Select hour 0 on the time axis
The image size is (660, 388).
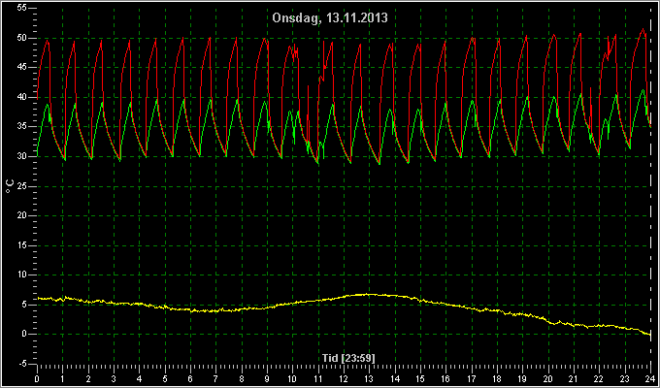37,378
